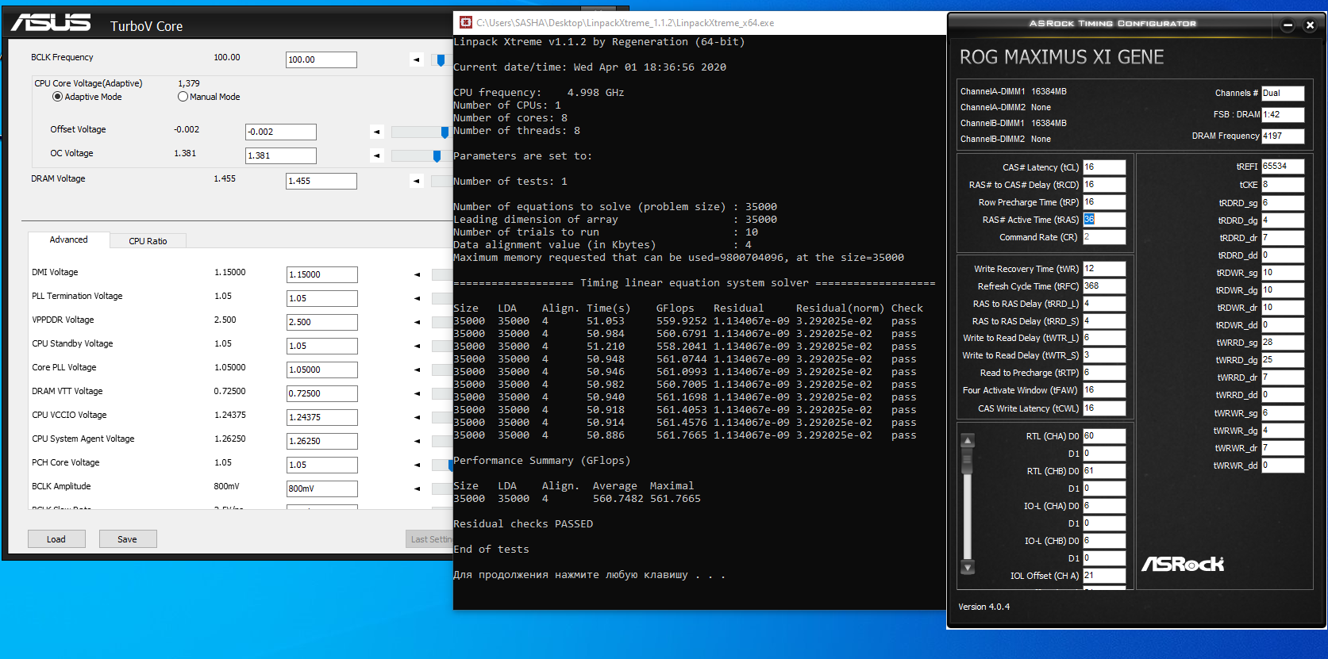Click the VPPDDR Voltage input field

pyautogui.click(x=321, y=322)
